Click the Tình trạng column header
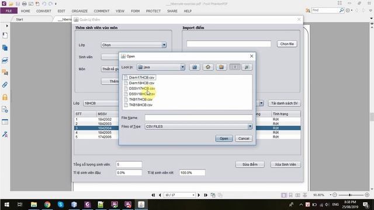Viewport: 374px width, 210px height. [x=286, y=114]
